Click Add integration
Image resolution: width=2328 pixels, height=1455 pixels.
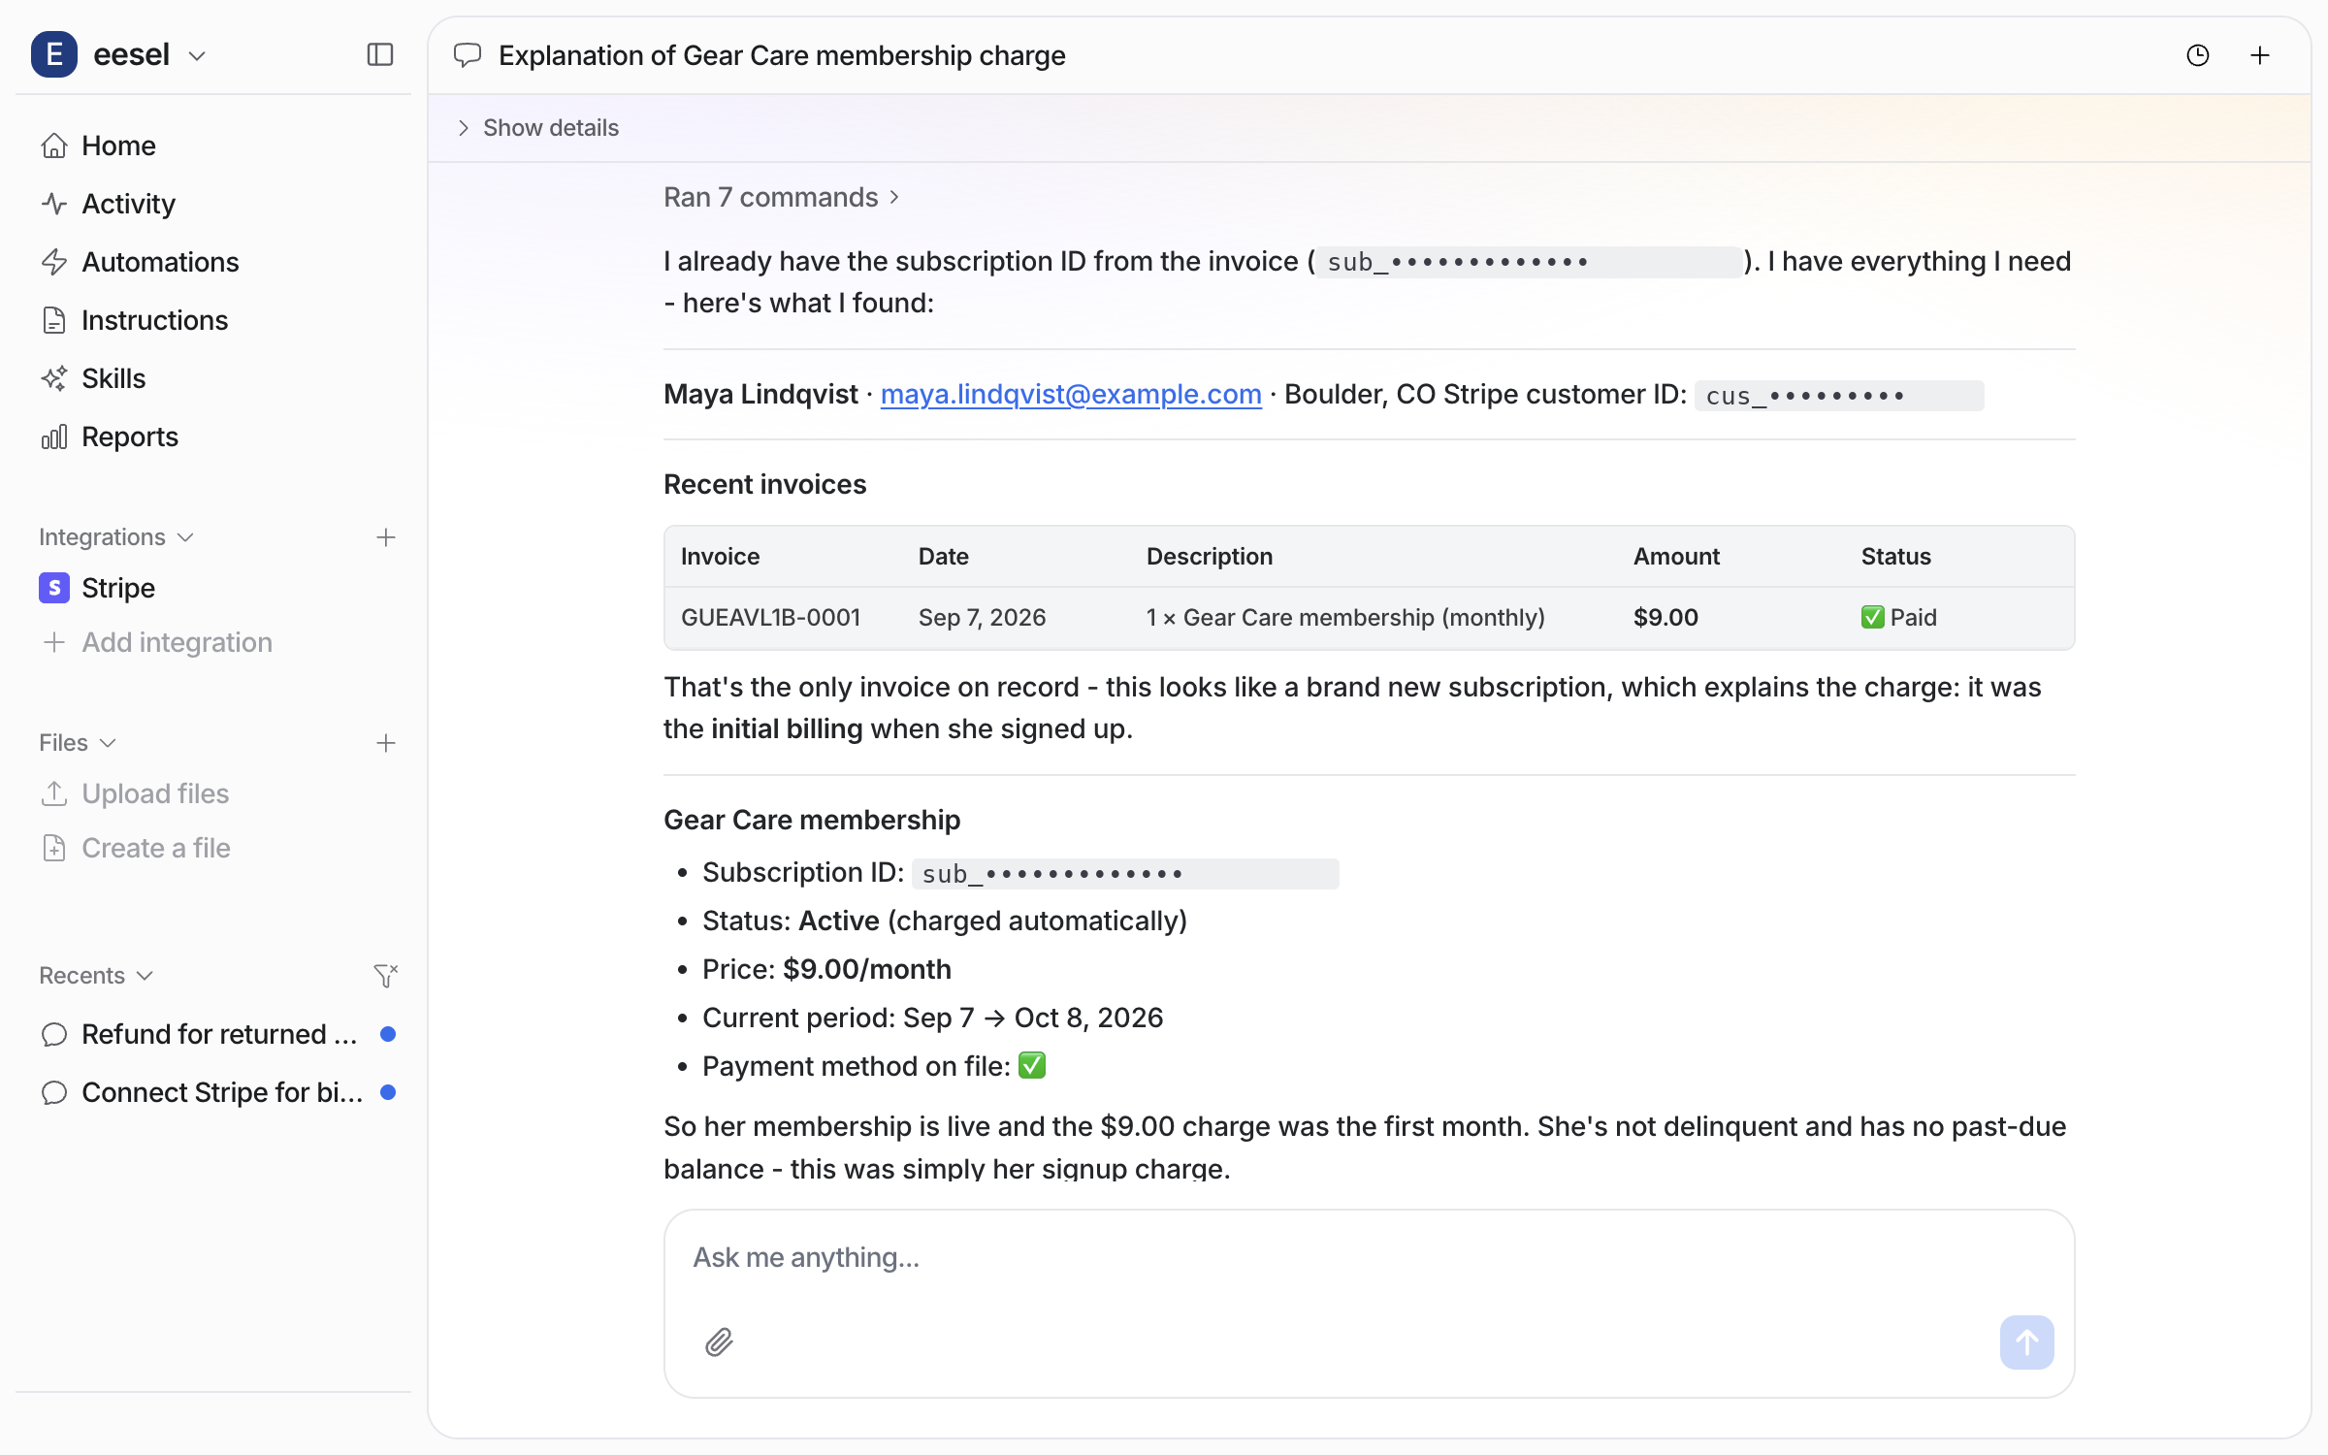(x=213, y=642)
